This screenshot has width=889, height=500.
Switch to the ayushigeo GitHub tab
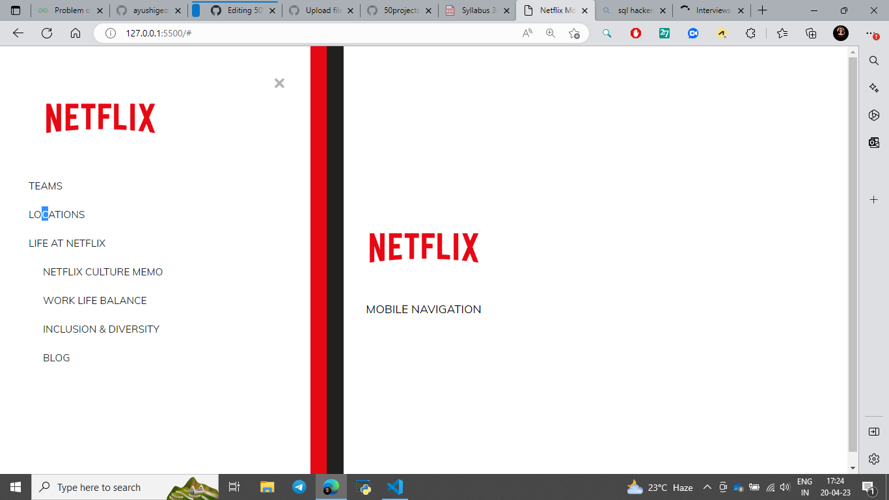point(147,10)
